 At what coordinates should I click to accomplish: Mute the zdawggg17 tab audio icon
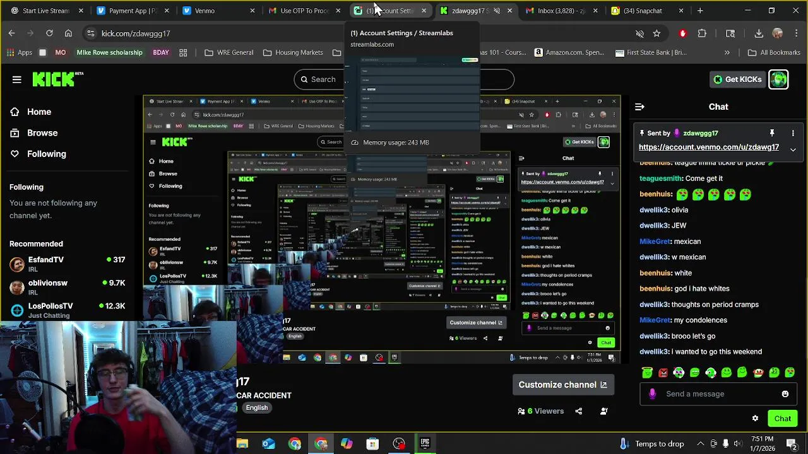(497, 11)
